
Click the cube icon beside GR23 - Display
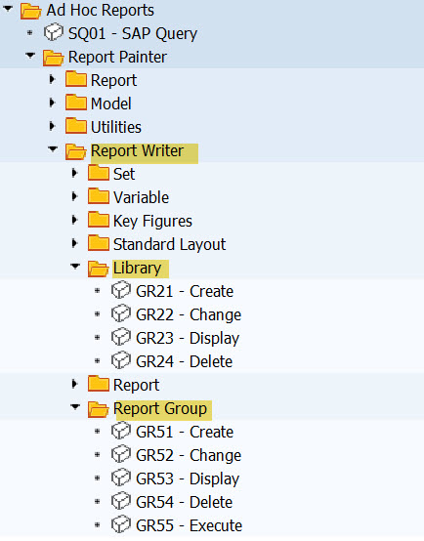click(x=121, y=337)
